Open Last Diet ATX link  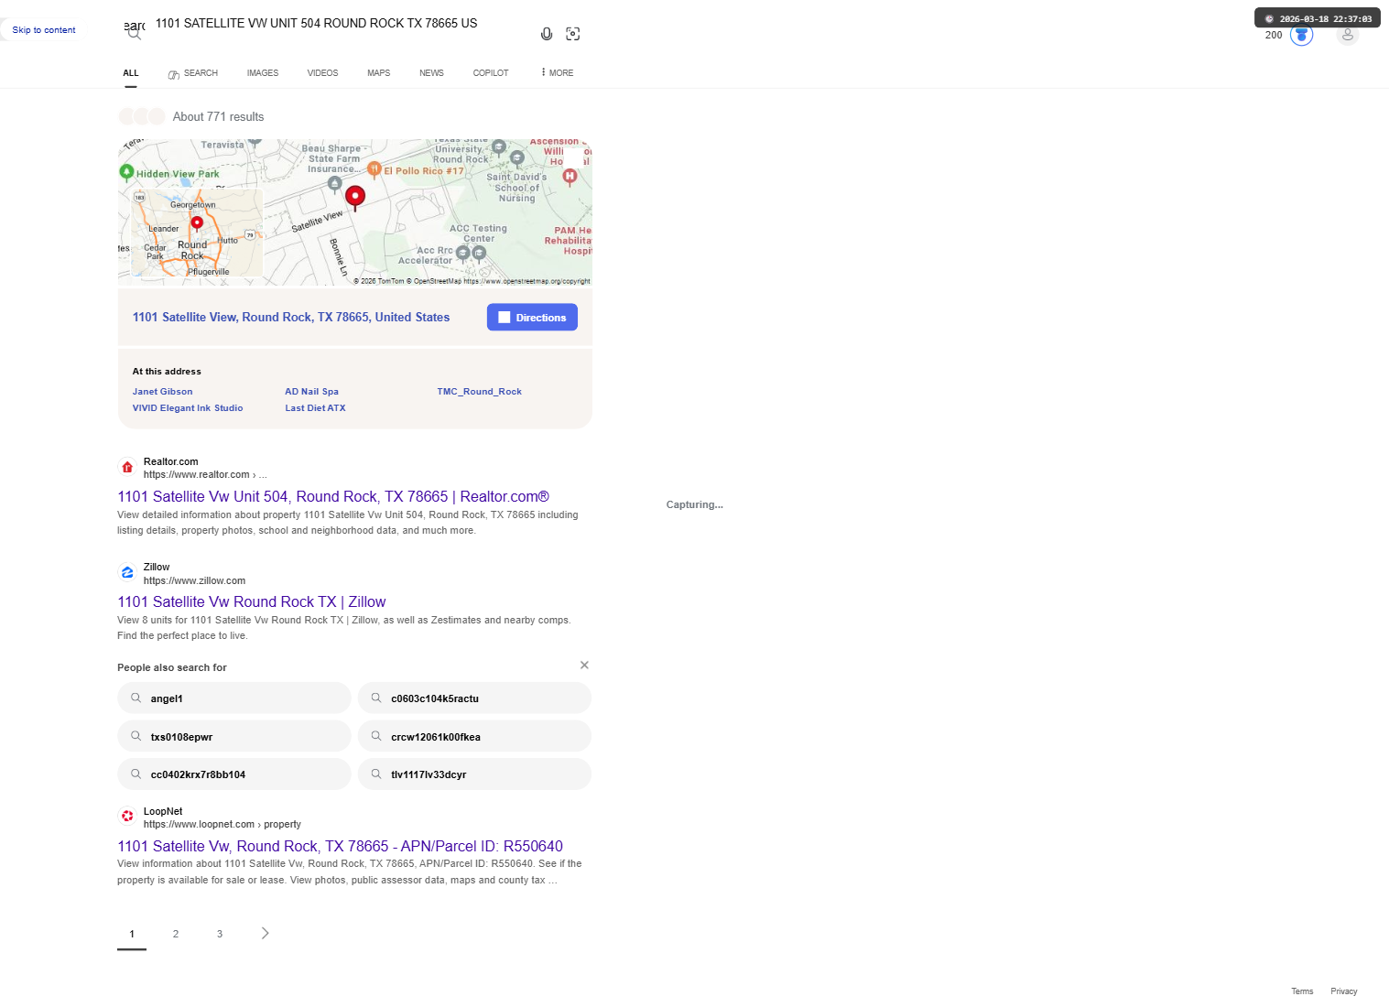point(315,408)
